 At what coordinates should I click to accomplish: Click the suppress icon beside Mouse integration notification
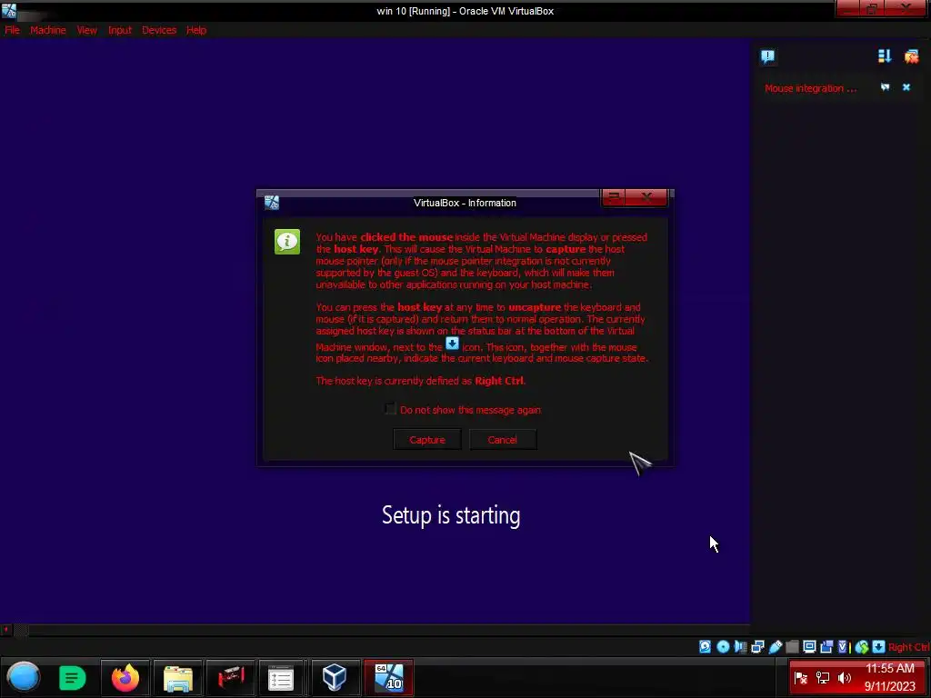point(886,87)
